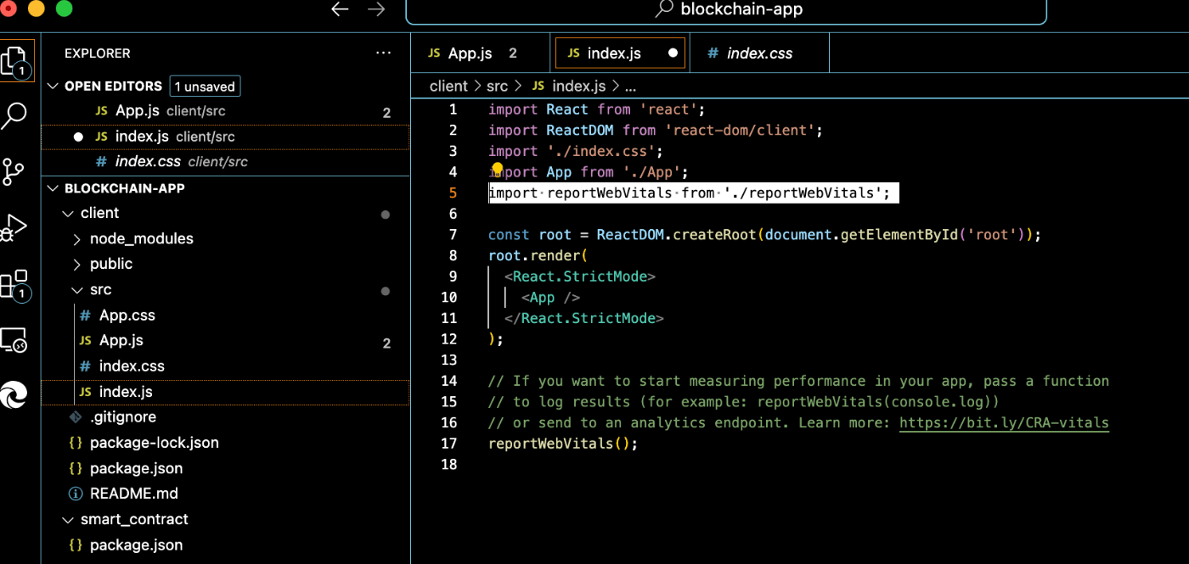Open the Extensions view icon
This screenshot has width=1189, height=564.
click(14, 285)
